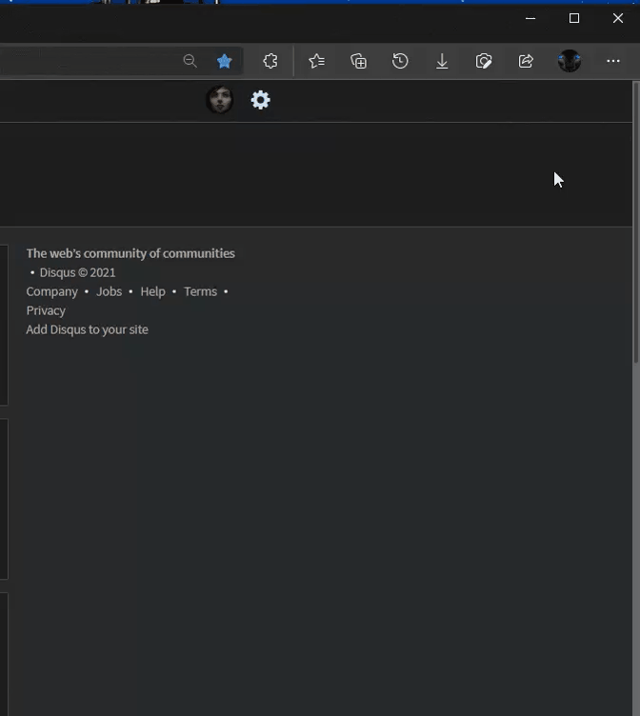Screen dimensions: 640x716
Task: Launch the Web capture tool
Action: (x=484, y=61)
